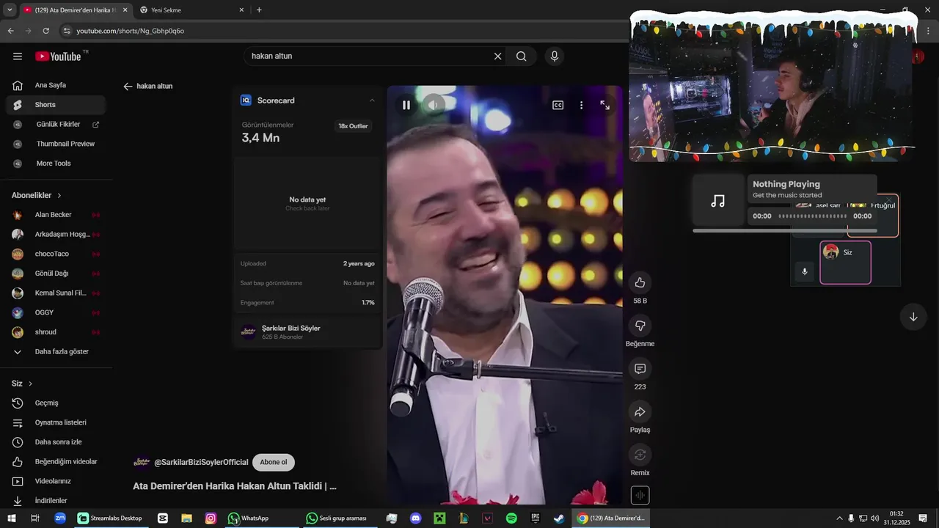This screenshot has height=528, width=939.
Task: Share the Short via Paylaş
Action: [x=640, y=412]
